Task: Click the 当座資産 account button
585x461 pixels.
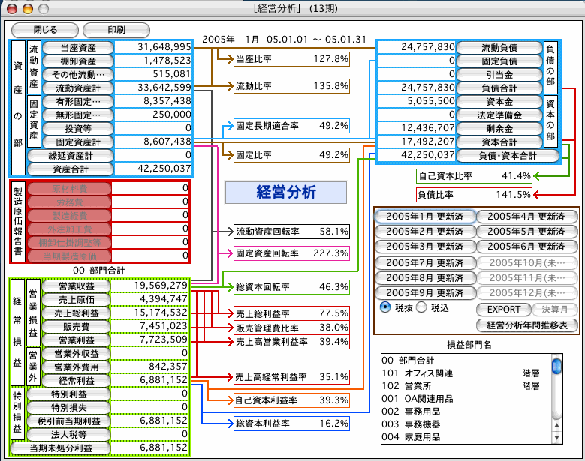Action: [78, 47]
